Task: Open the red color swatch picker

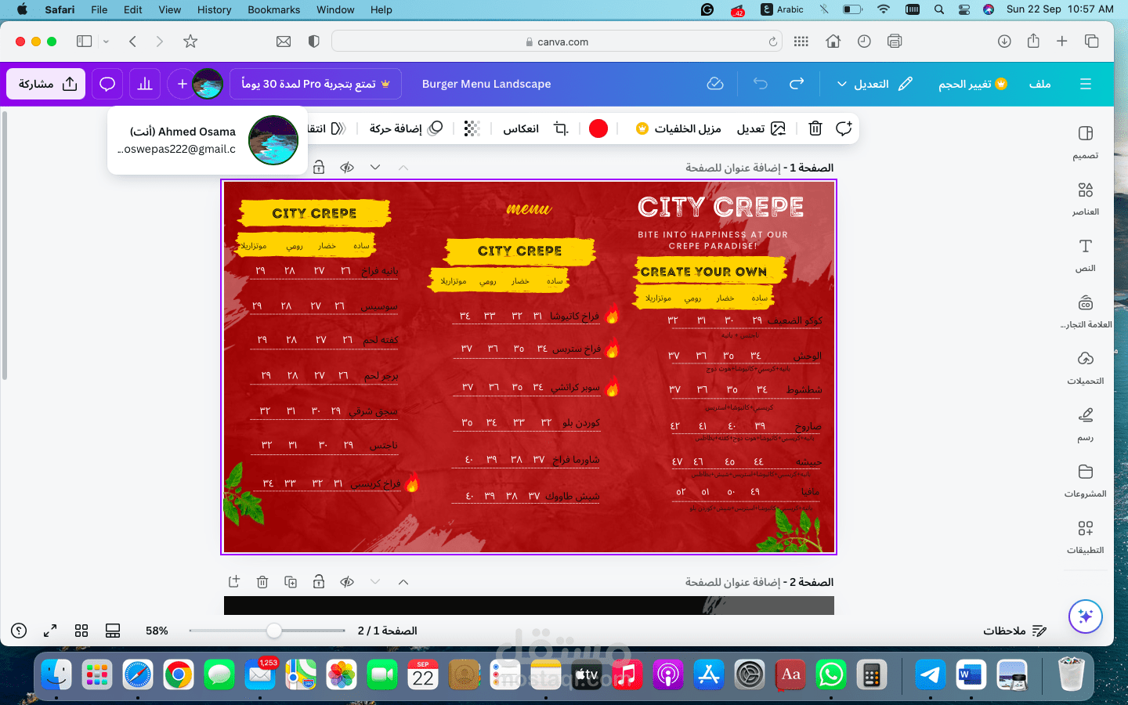Action: point(598,128)
